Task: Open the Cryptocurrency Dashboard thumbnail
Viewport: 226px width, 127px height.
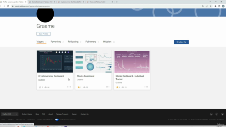Action: click(55, 61)
